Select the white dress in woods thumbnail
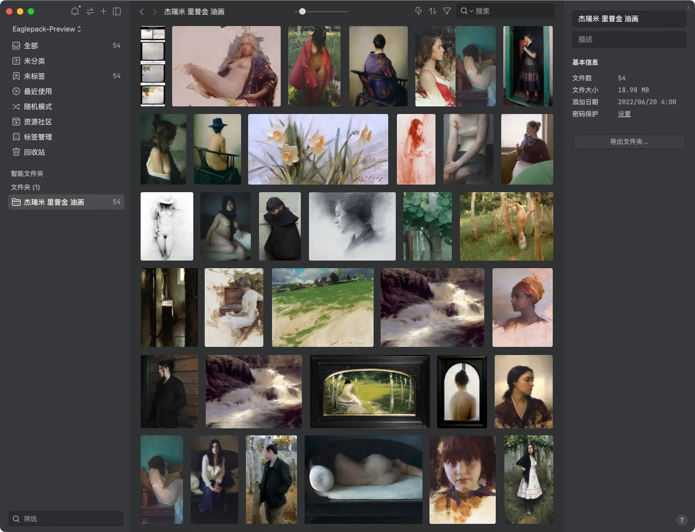The width and height of the screenshot is (695, 532). (529, 479)
